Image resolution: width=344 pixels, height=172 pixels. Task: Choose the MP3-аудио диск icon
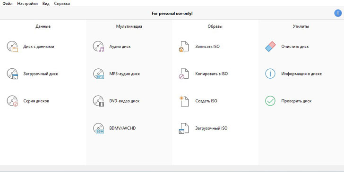(98, 74)
